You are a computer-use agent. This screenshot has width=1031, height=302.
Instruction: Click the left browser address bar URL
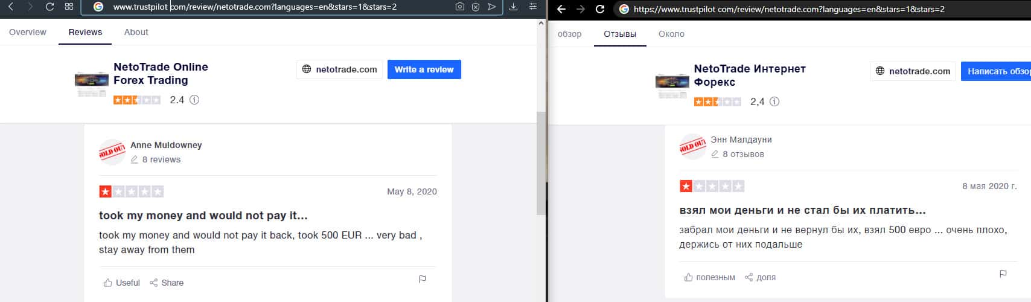pos(255,7)
